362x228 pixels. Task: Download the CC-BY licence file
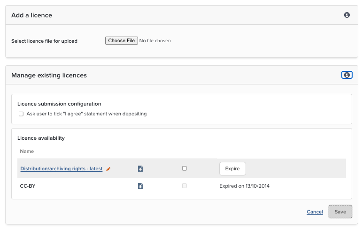(x=140, y=186)
